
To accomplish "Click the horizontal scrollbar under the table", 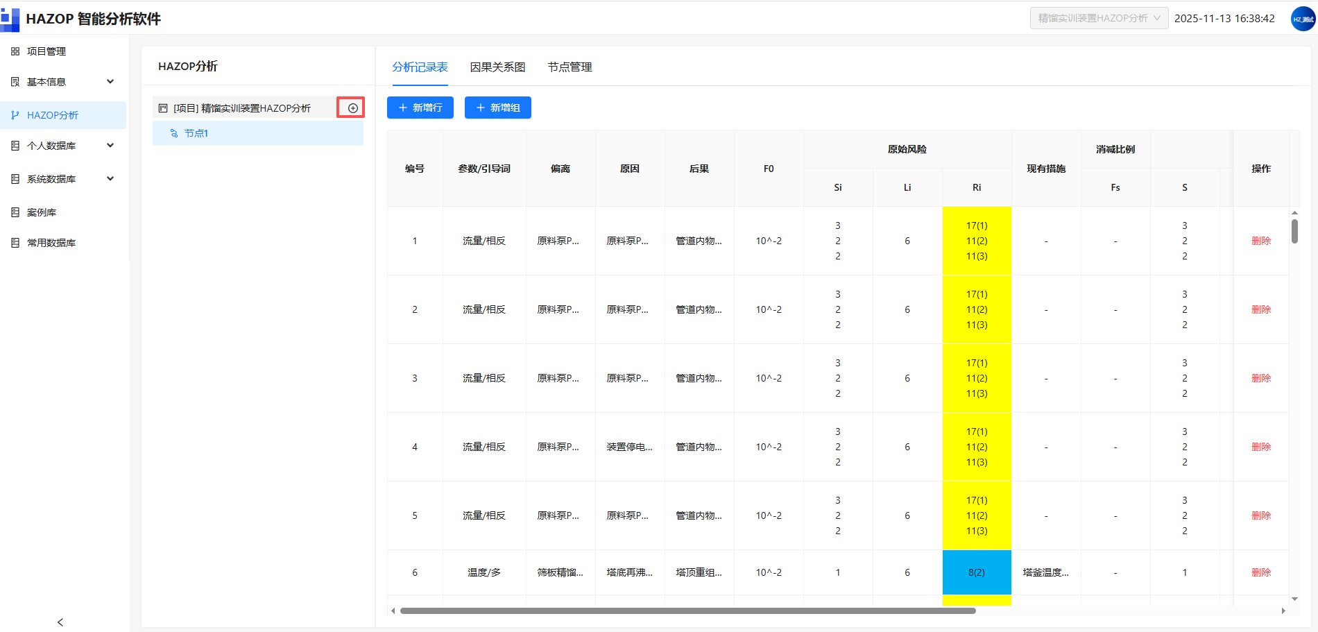I will pyautogui.click(x=687, y=611).
